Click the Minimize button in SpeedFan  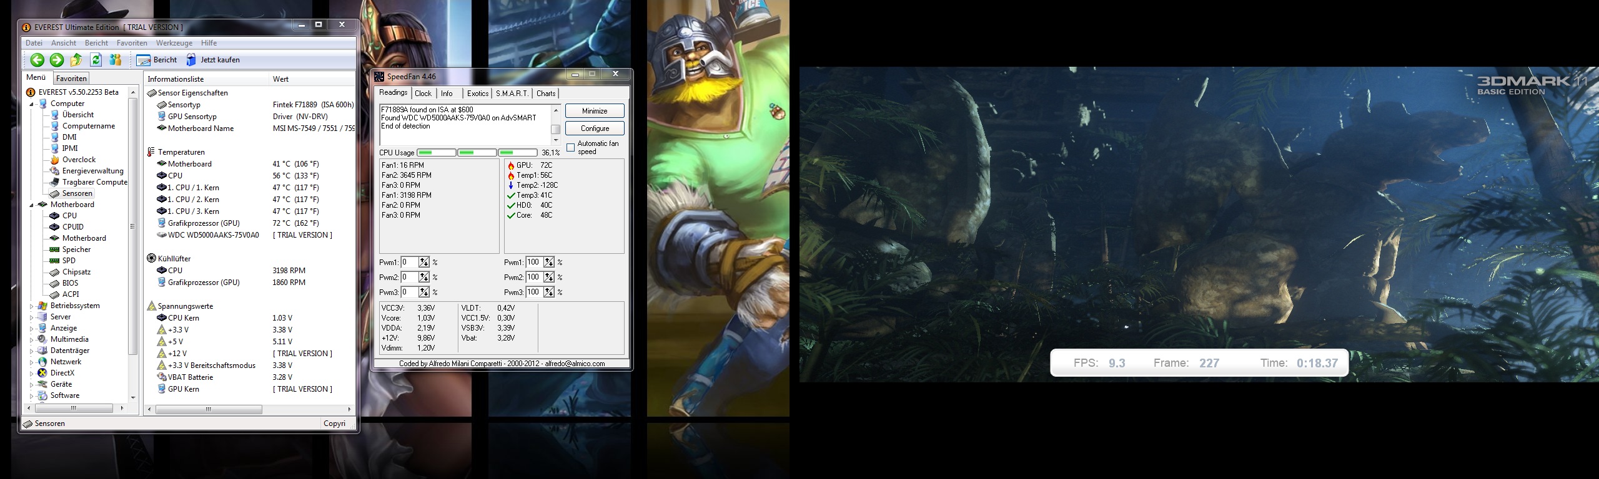click(595, 111)
